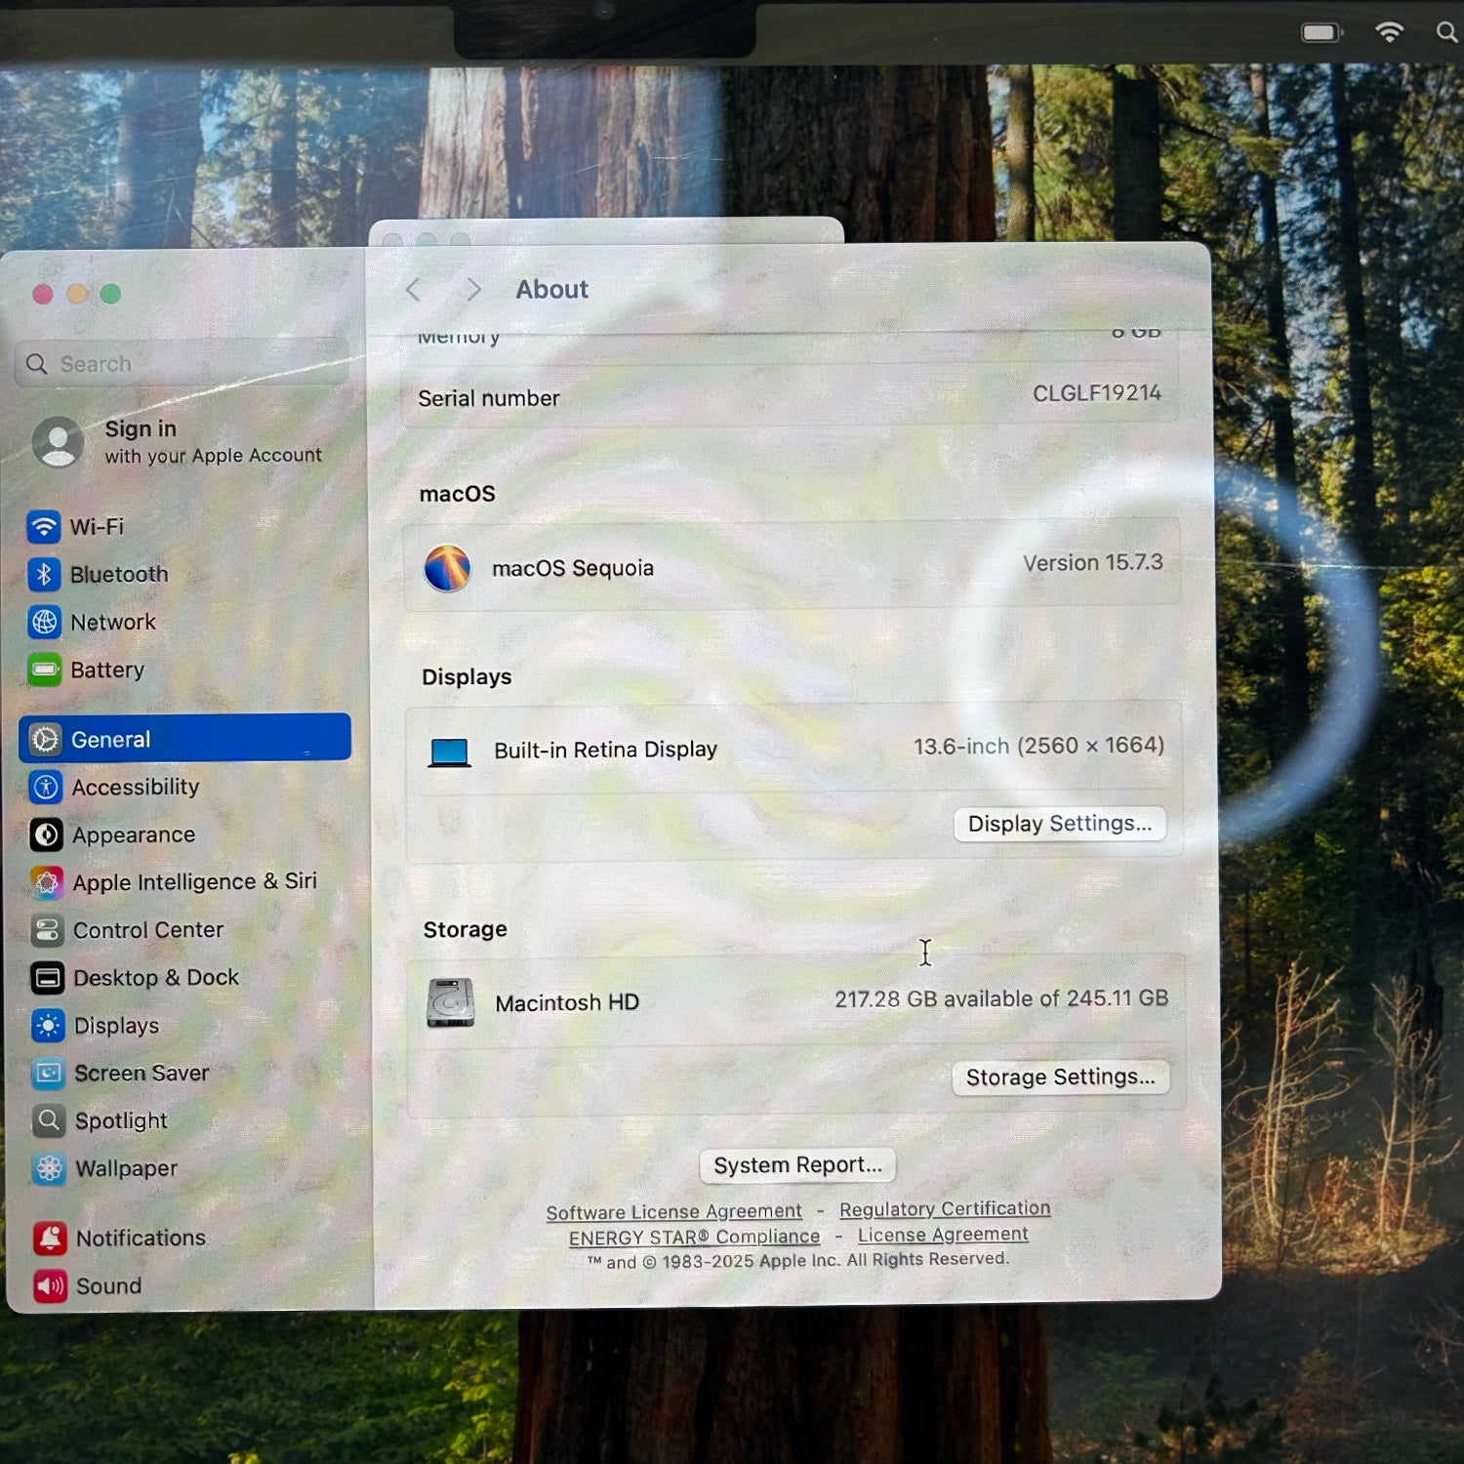Open the Battery settings pane

tap(106, 671)
